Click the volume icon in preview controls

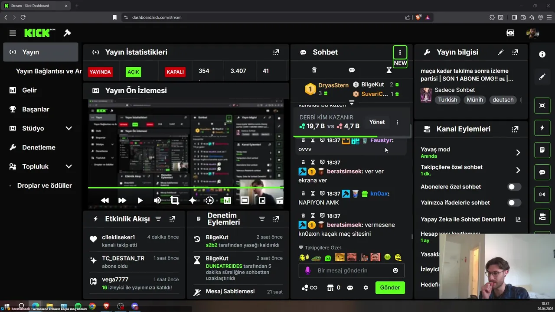[157, 200]
